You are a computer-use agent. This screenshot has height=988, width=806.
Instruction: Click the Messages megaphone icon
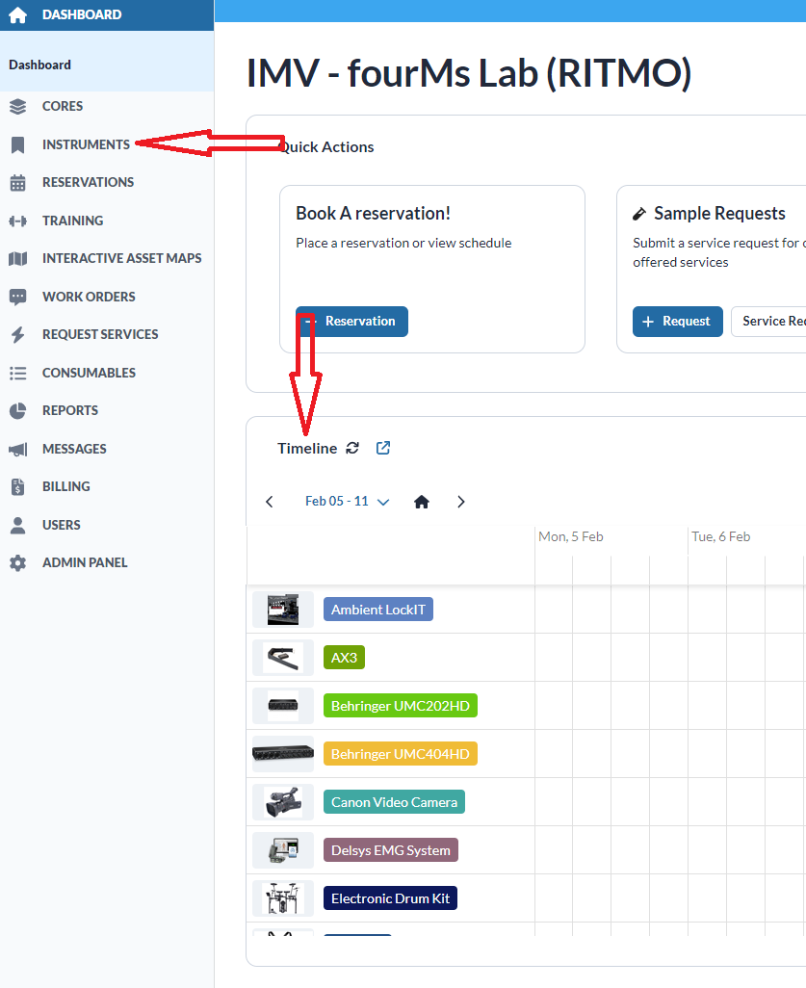tap(17, 449)
